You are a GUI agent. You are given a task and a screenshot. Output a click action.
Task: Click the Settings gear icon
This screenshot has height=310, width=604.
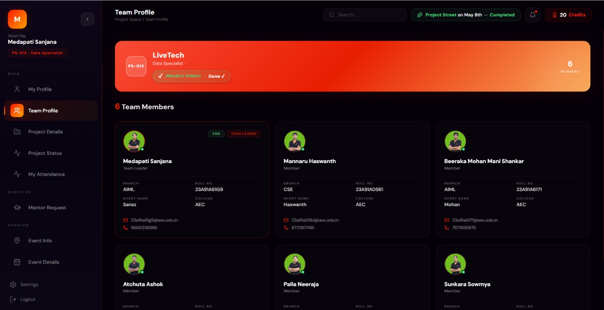[13, 284]
